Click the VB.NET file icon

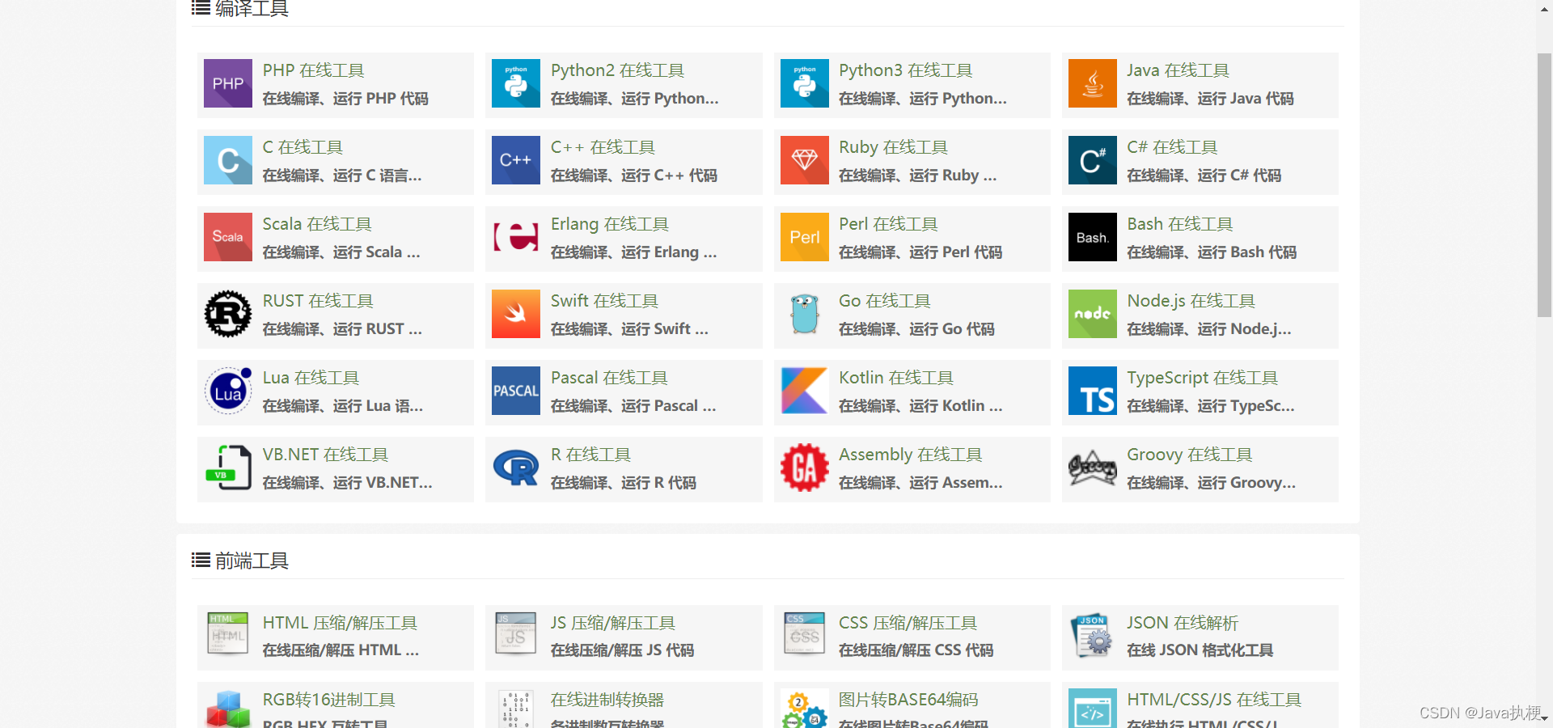[228, 468]
